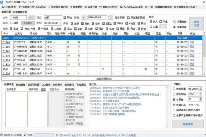
Task: Toggle the 同城 checkbox
Action: tap(65, 18)
